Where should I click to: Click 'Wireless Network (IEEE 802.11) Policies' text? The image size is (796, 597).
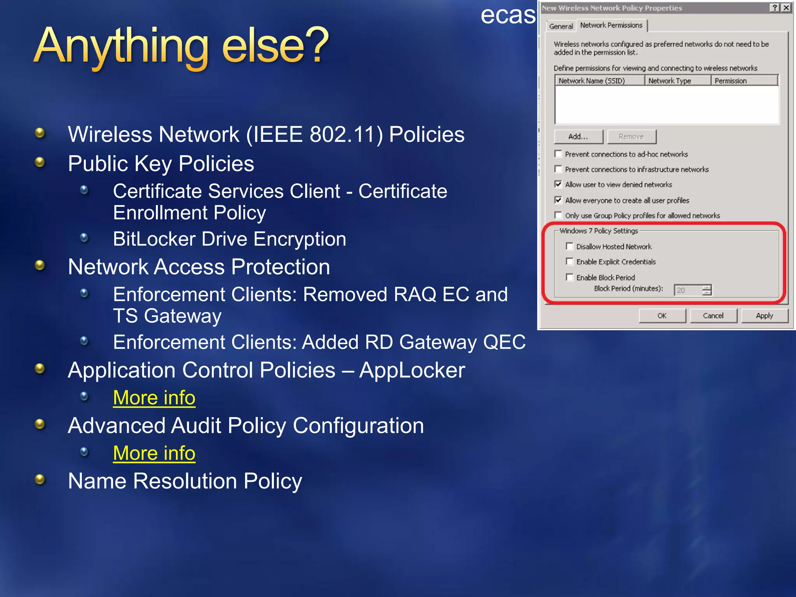266,134
